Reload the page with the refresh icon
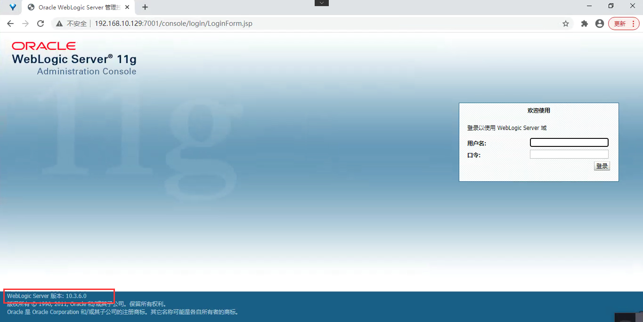Image resolution: width=643 pixels, height=322 pixels. [x=41, y=24]
